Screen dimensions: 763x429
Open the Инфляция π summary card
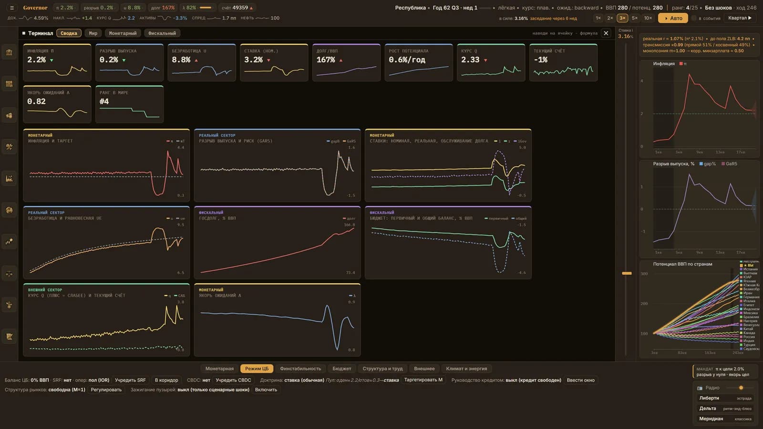[x=57, y=62]
